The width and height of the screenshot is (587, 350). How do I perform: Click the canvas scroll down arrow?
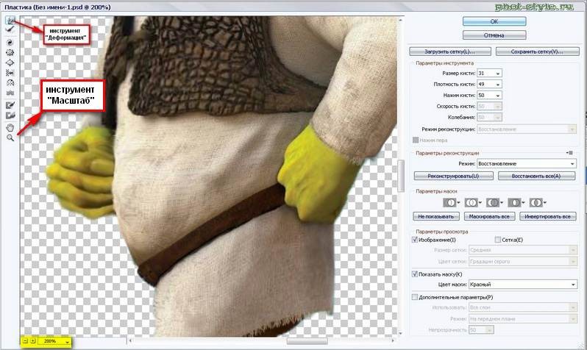(401, 333)
